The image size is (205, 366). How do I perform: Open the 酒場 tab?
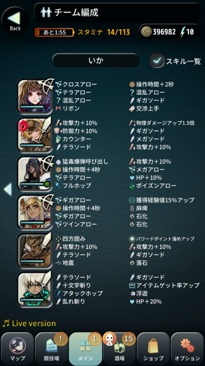pos(119,349)
